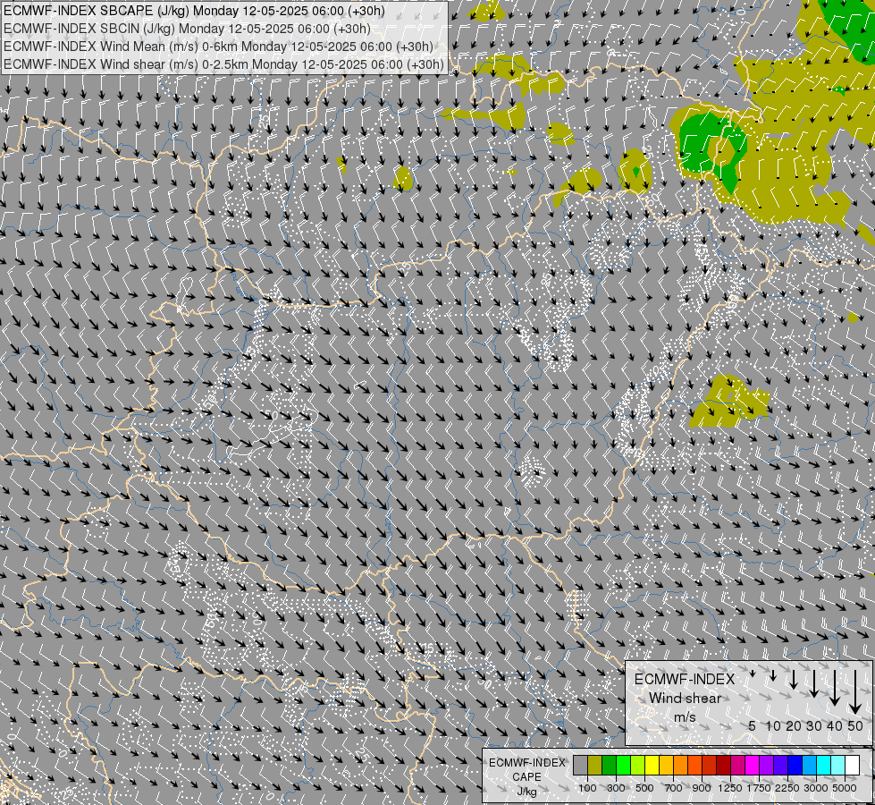The image size is (875, 805).
Task: Click the 2250 value on CAPE scale
Action: pyautogui.click(x=787, y=788)
